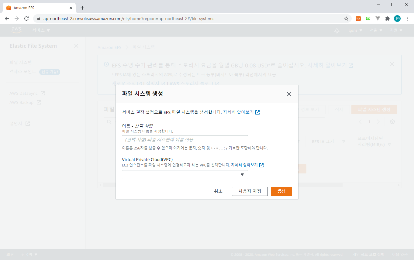414x260 pixels.
Task: Sort by 프로비저닝된 처리량 column
Action: 374,142
